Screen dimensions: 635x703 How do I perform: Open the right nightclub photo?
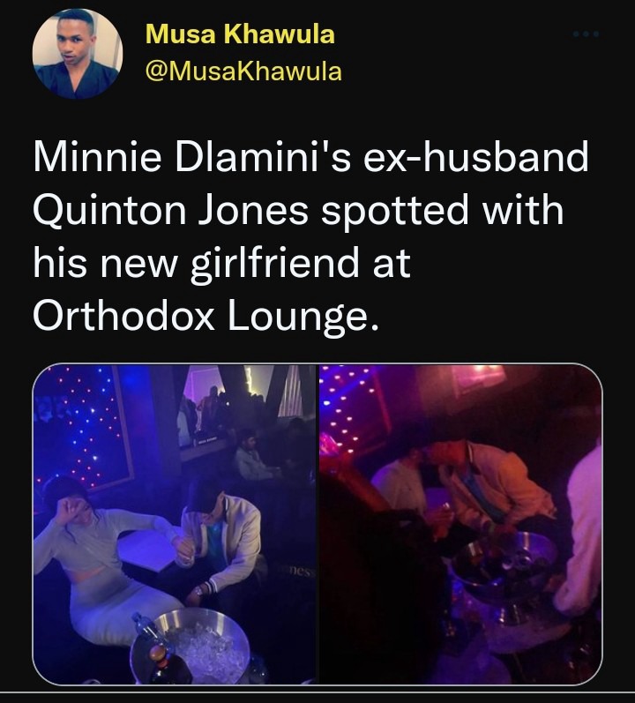(460, 524)
